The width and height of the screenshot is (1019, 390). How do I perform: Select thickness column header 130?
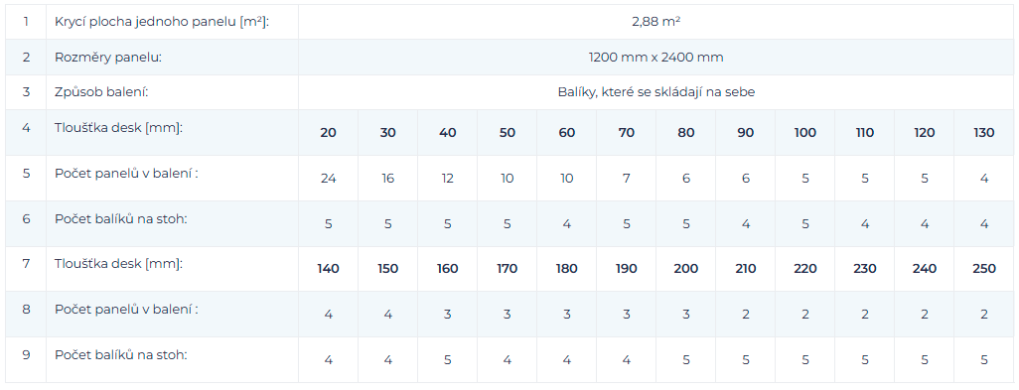click(984, 133)
